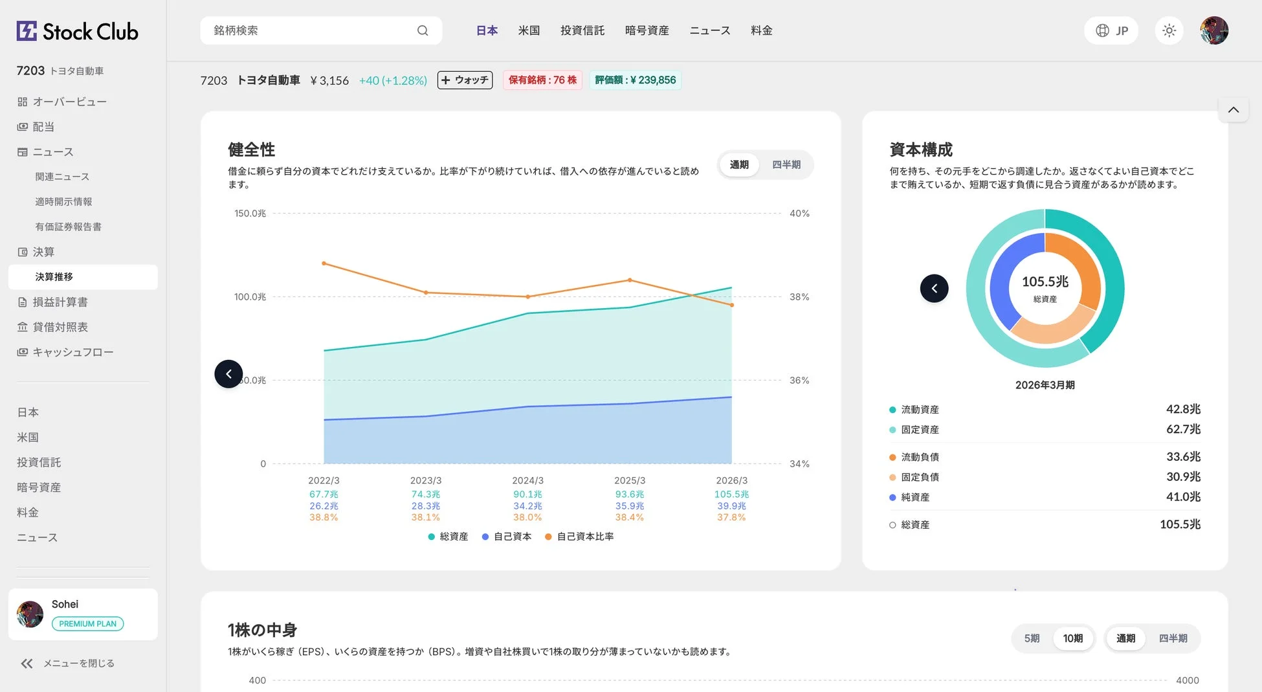Image resolution: width=1262 pixels, height=692 pixels.
Task: Click the オーバービュー grid icon
Action: [x=23, y=102]
